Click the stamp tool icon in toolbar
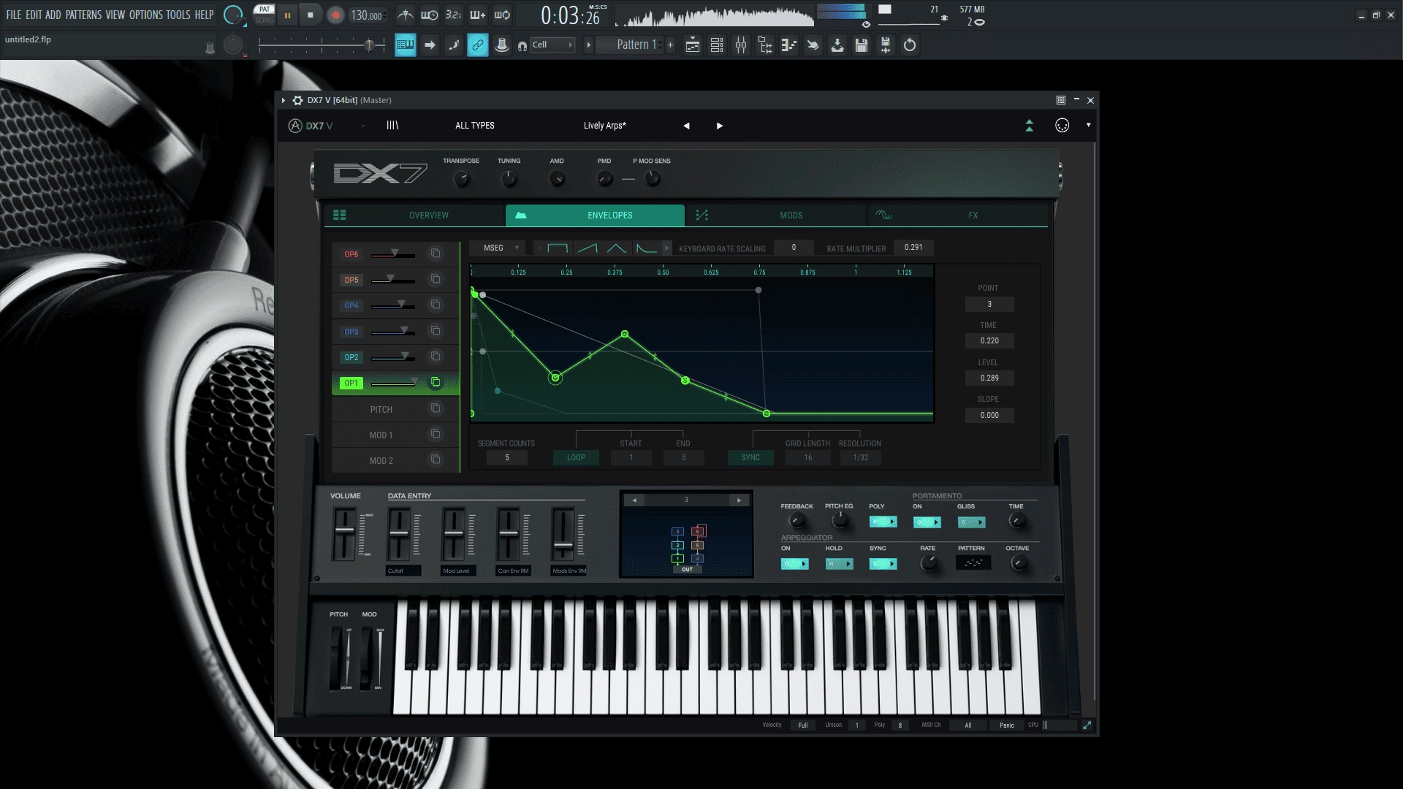 502,45
